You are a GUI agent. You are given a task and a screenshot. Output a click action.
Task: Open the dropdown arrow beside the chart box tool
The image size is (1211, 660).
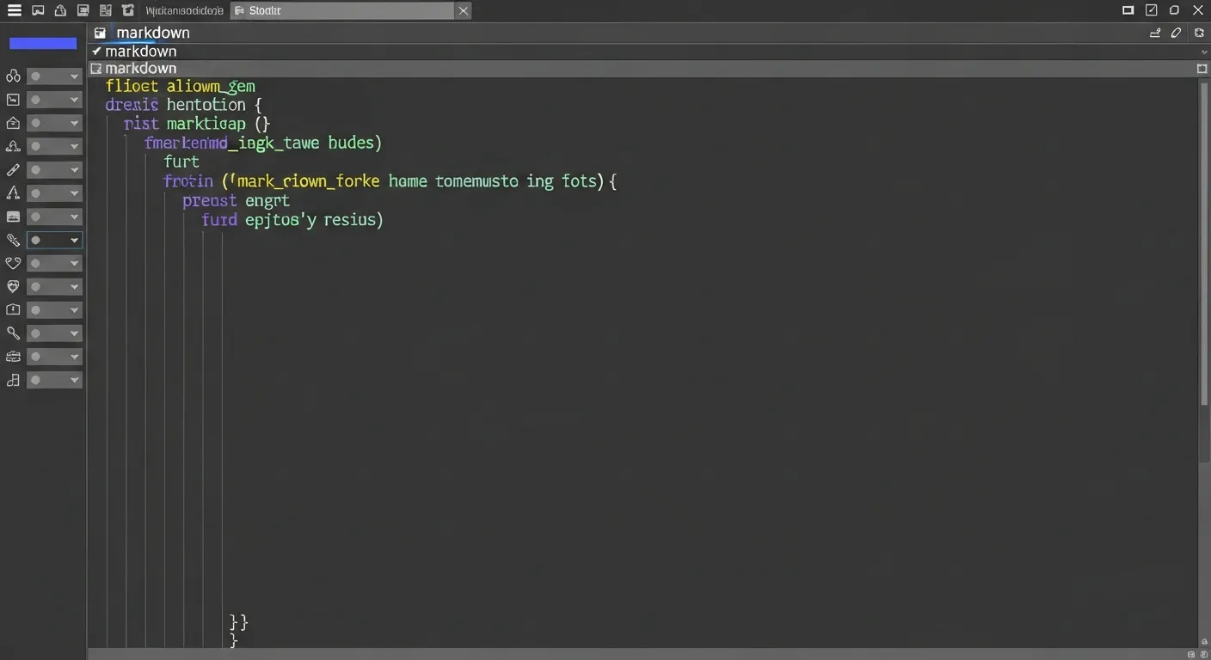(75, 100)
